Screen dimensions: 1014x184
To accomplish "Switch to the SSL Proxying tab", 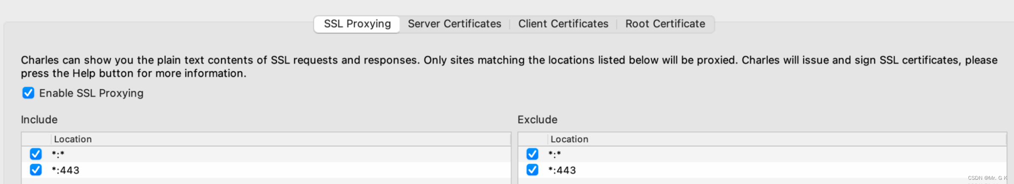I will pos(357,24).
